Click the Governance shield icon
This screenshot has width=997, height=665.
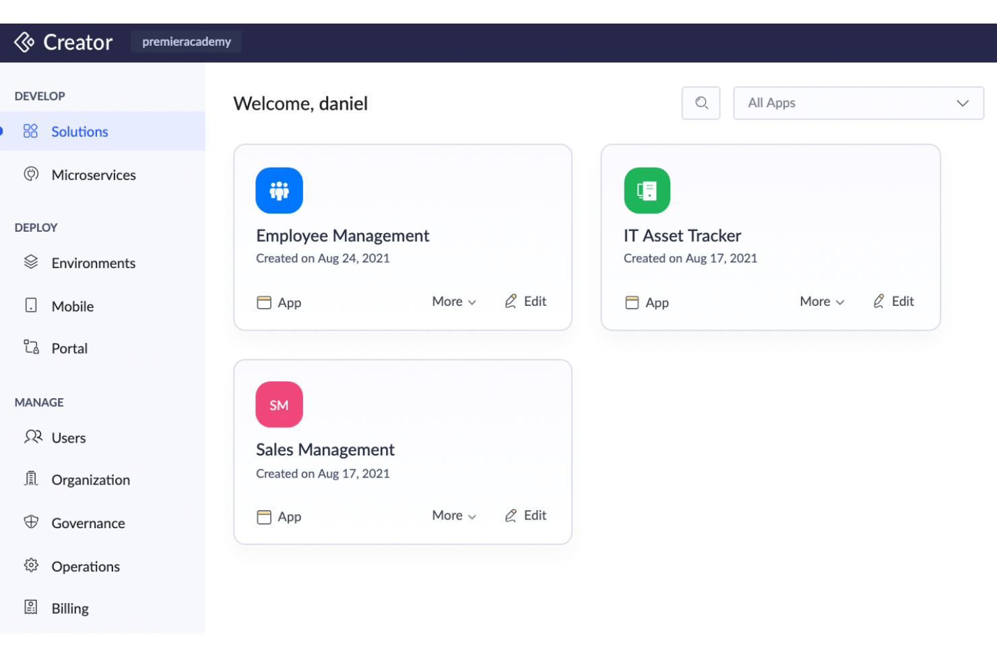click(31, 521)
